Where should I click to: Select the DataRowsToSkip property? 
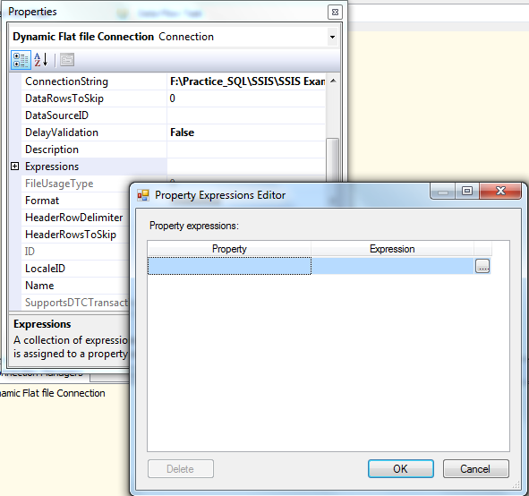click(94, 98)
